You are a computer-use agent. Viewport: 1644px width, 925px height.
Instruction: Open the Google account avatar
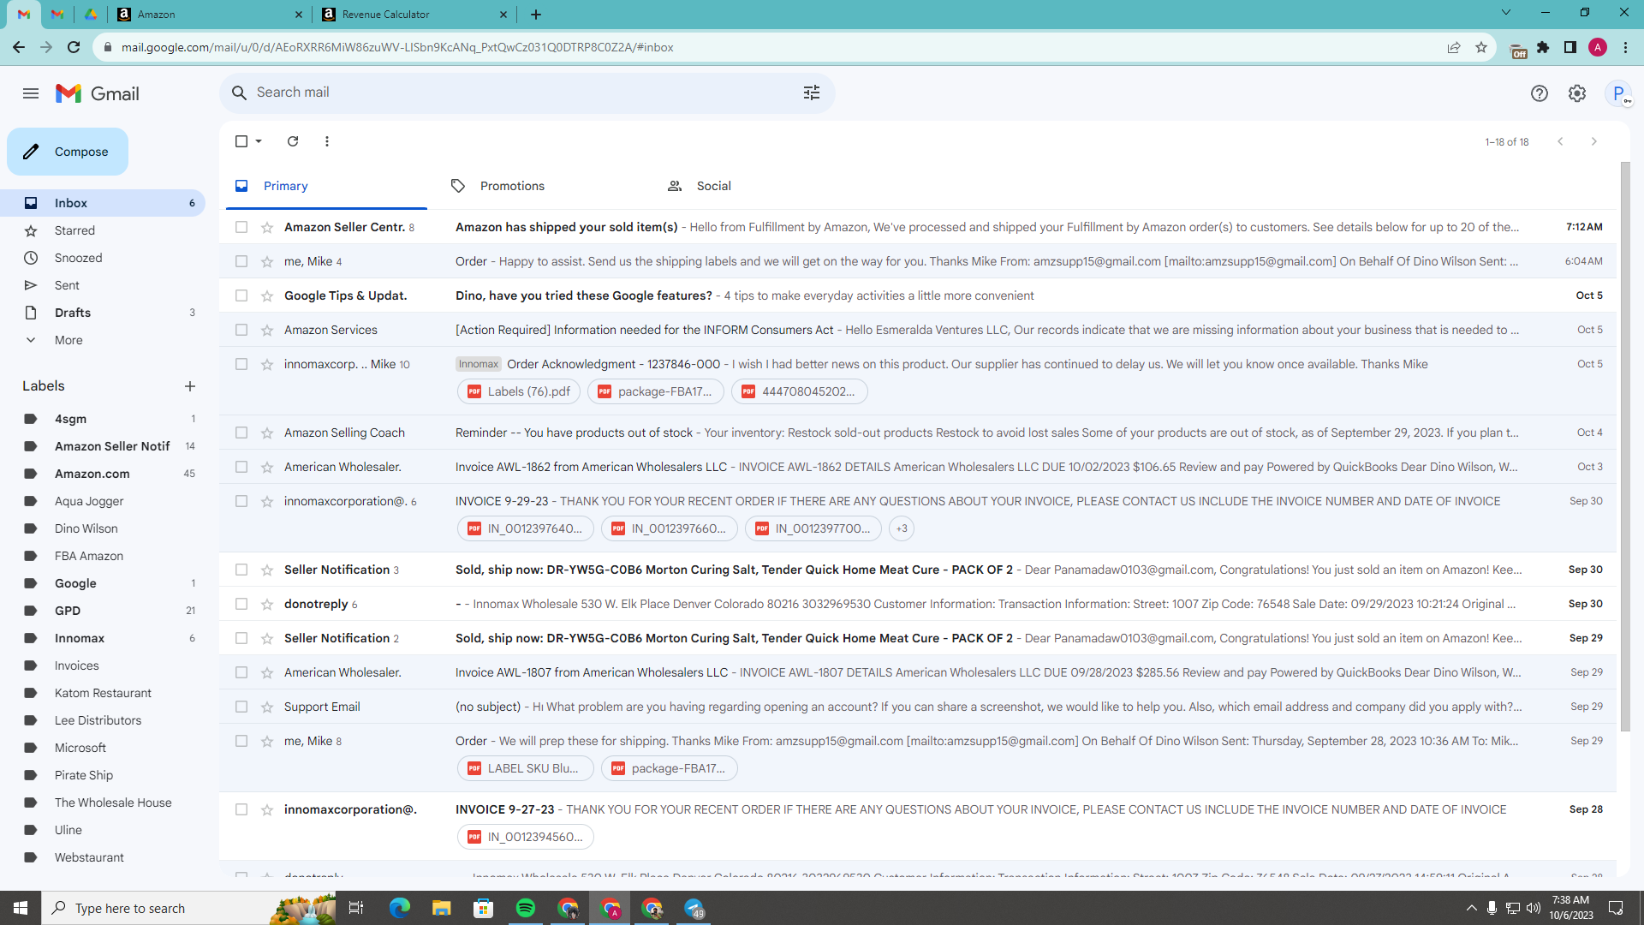(1618, 93)
